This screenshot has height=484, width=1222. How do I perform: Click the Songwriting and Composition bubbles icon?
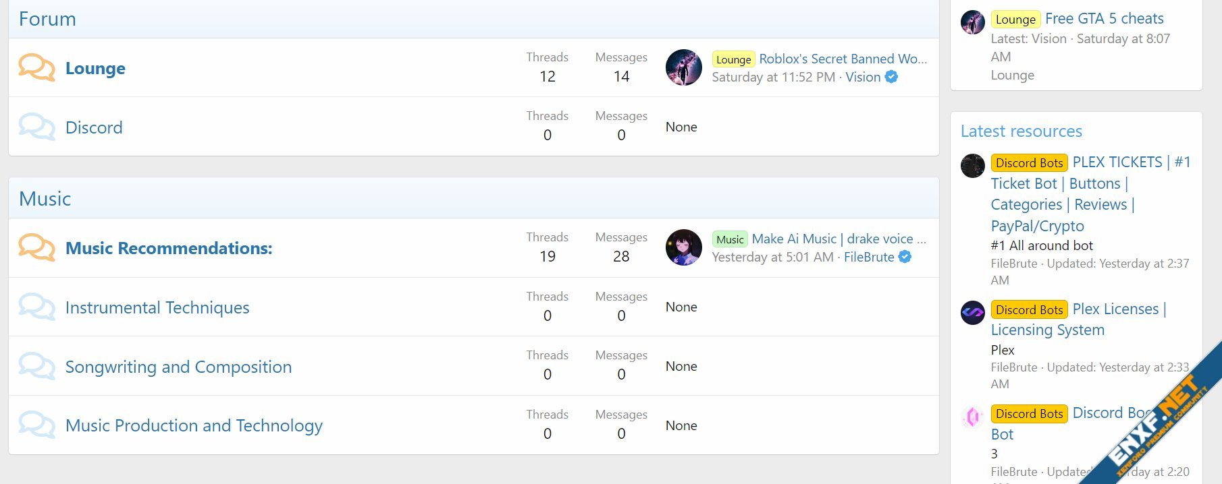coord(36,366)
